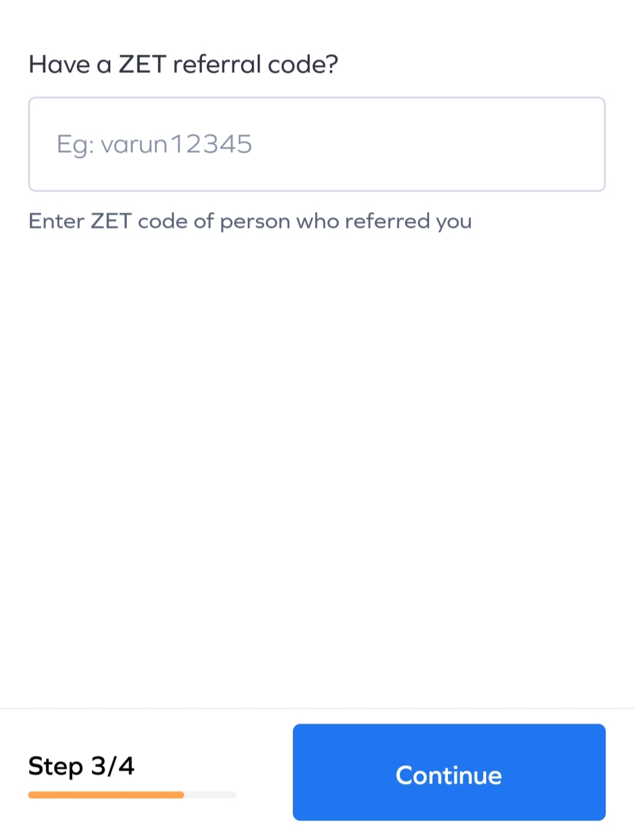The width and height of the screenshot is (634, 831).
Task: Tap the word "ZET" in the heading
Action: click(143, 64)
